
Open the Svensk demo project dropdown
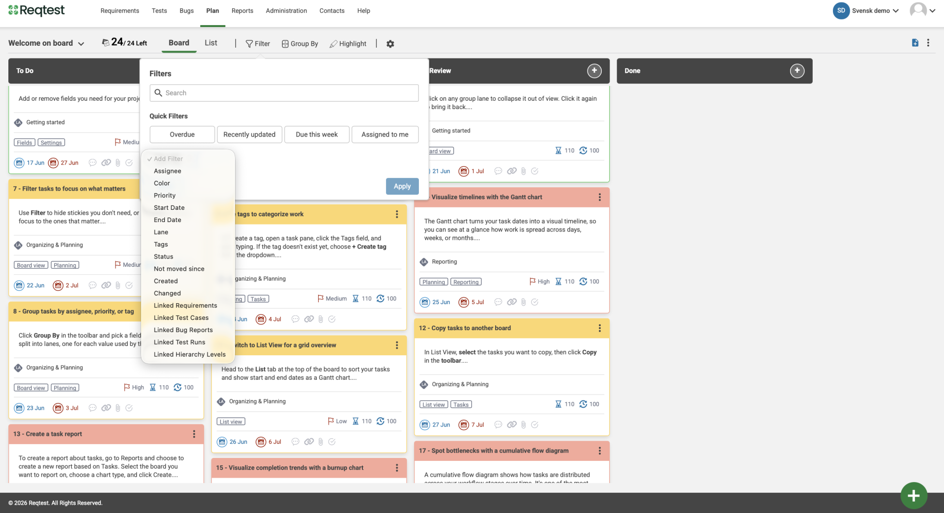(x=875, y=11)
